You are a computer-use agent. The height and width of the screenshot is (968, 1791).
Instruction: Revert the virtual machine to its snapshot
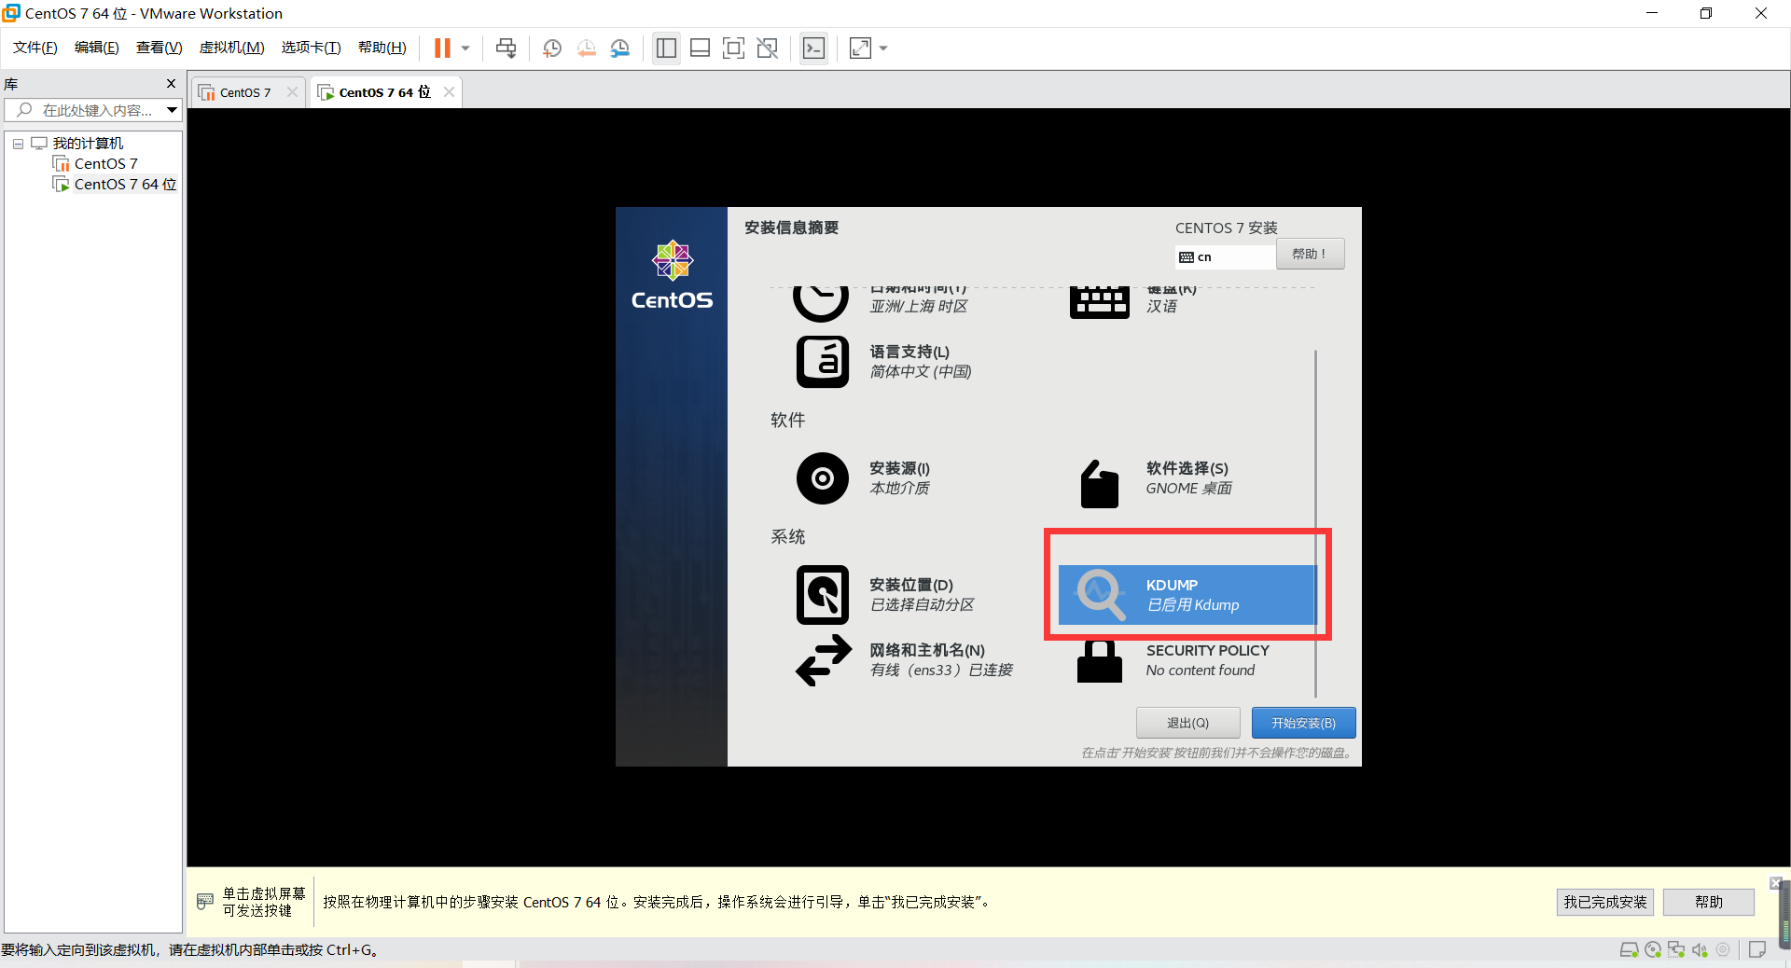pos(586,48)
